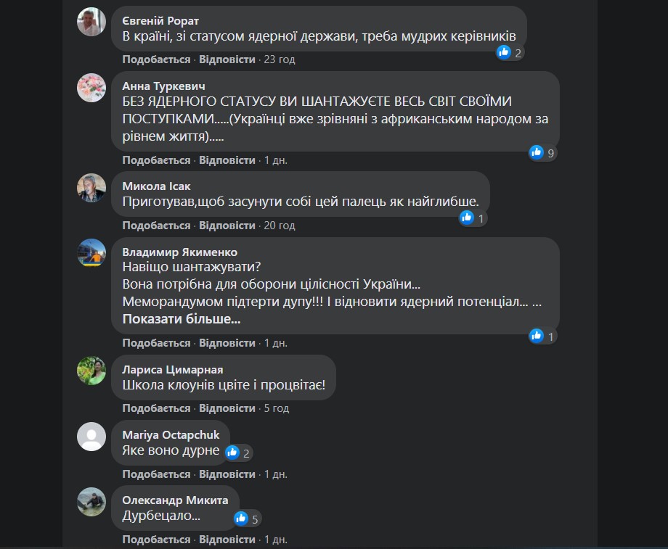The width and height of the screenshot is (668, 549).
Task: Expand comment with Показати більше
Action: tap(182, 319)
